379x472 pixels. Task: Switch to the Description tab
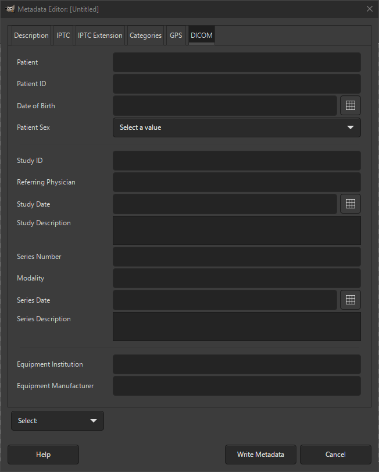31,36
